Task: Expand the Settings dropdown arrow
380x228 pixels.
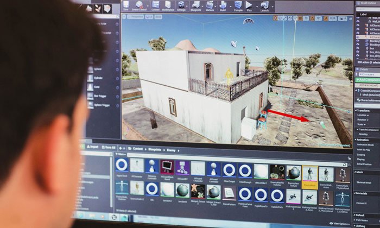Action: coord(187,7)
